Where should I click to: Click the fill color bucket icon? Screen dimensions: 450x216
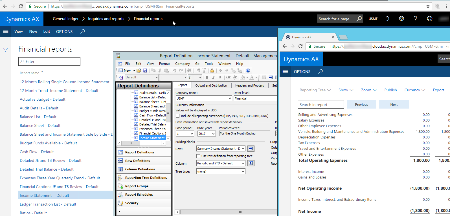coord(243,77)
